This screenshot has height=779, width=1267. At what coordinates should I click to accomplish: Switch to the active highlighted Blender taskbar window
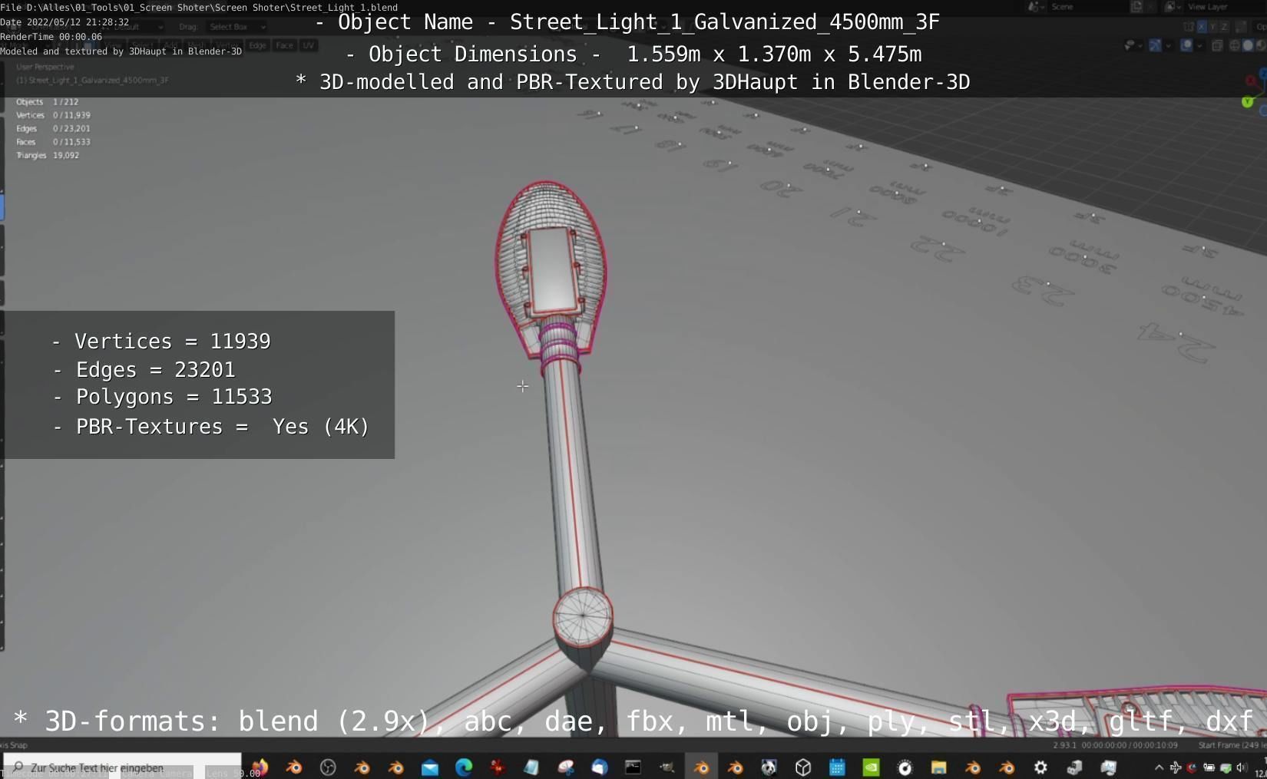coord(701,767)
